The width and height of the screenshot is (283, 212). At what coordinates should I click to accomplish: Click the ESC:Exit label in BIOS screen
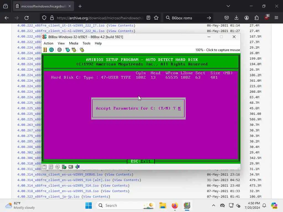point(141,161)
